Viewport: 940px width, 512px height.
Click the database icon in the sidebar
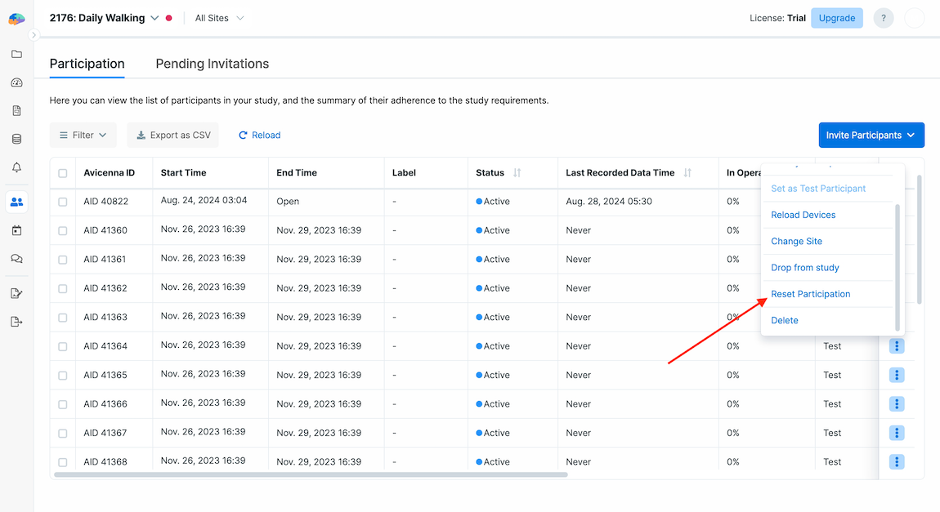click(16, 139)
